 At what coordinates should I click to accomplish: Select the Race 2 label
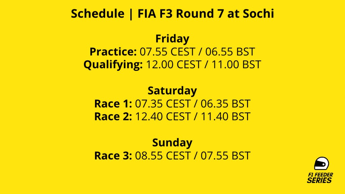coord(113,116)
